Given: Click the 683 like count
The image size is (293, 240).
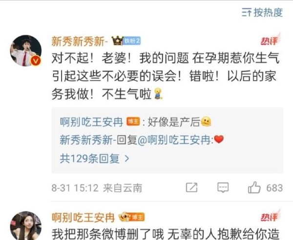Looking at the screenshot, I should pyautogui.click(x=274, y=188).
